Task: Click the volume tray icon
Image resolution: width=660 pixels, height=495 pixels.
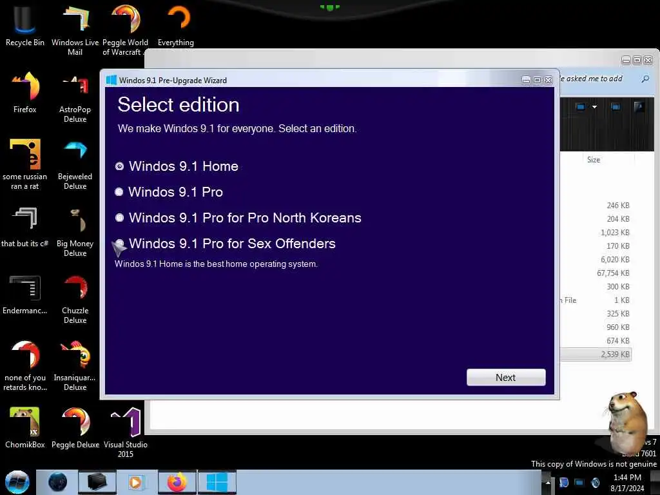Action: pyautogui.click(x=595, y=482)
